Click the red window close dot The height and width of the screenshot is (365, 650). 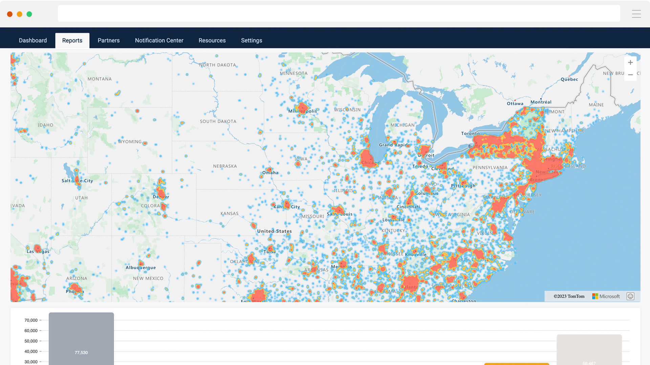[10, 14]
